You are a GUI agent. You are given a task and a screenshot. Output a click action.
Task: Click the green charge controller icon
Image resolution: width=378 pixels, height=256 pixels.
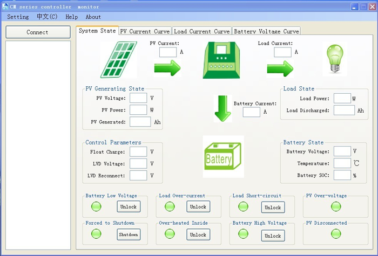(x=221, y=60)
